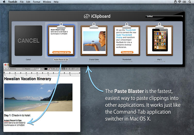The image size is (194, 135).
Task: Click the Confirmation #: 37HZ281 line in document
Action: click(x=14, y=125)
